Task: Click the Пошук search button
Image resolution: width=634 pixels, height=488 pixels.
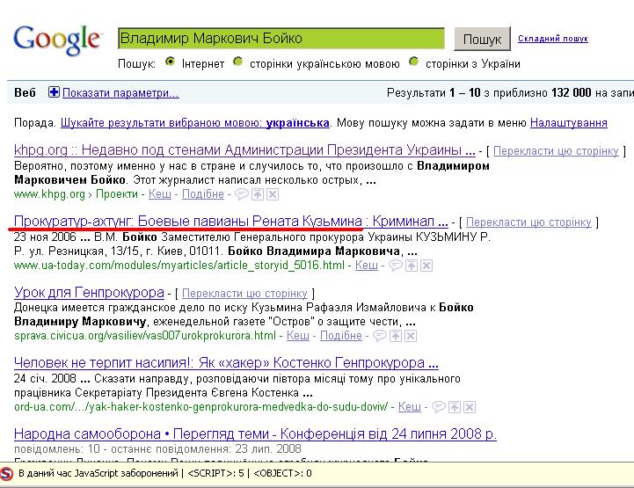Action: point(482,39)
